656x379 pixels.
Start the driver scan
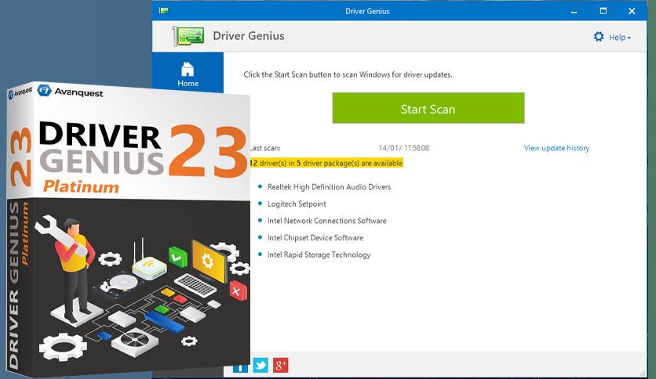point(428,108)
